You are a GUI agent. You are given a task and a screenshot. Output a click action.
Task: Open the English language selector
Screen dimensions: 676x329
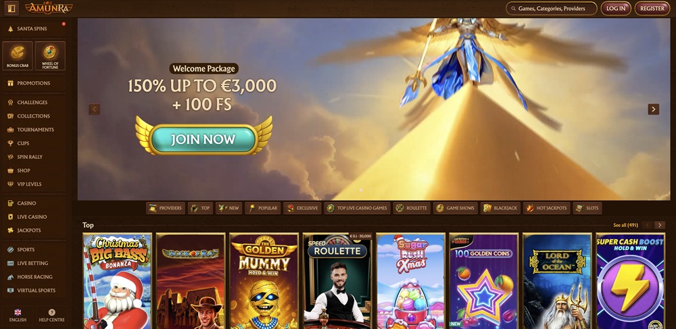coord(18,315)
